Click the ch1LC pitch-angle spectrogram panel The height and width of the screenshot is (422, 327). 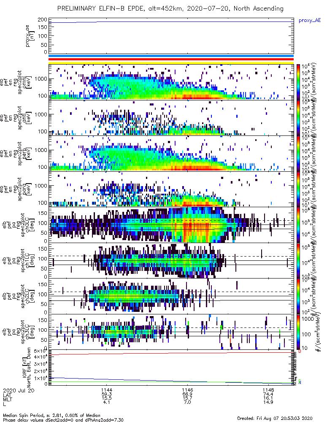(171, 260)
